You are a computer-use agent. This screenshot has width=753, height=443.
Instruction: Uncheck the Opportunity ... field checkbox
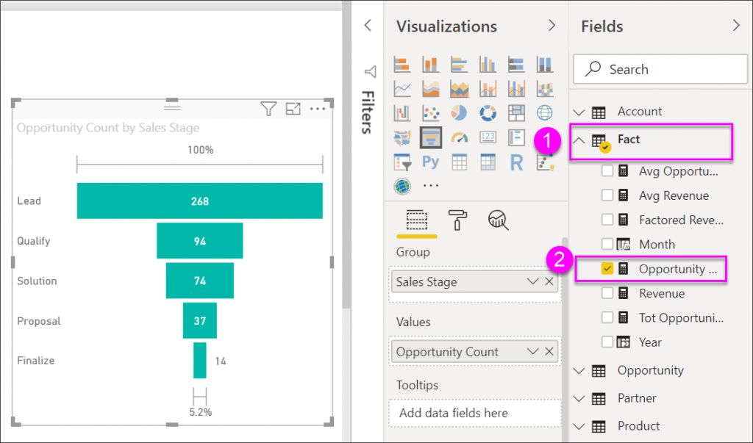tap(607, 269)
